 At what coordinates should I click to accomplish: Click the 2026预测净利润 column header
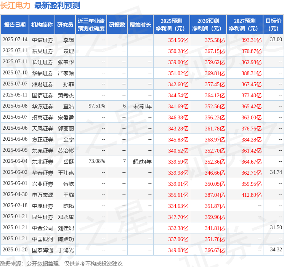click(208, 24)
